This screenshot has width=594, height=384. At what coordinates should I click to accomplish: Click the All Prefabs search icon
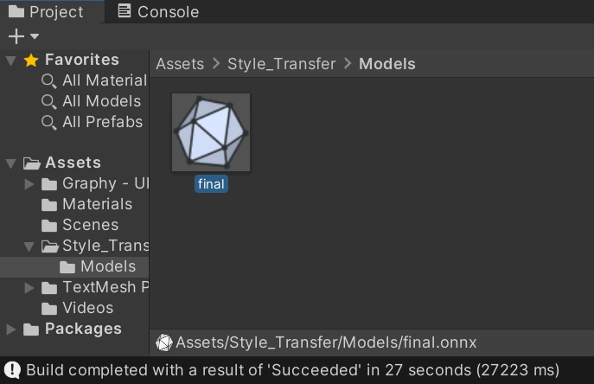click(x=49, y=122)
